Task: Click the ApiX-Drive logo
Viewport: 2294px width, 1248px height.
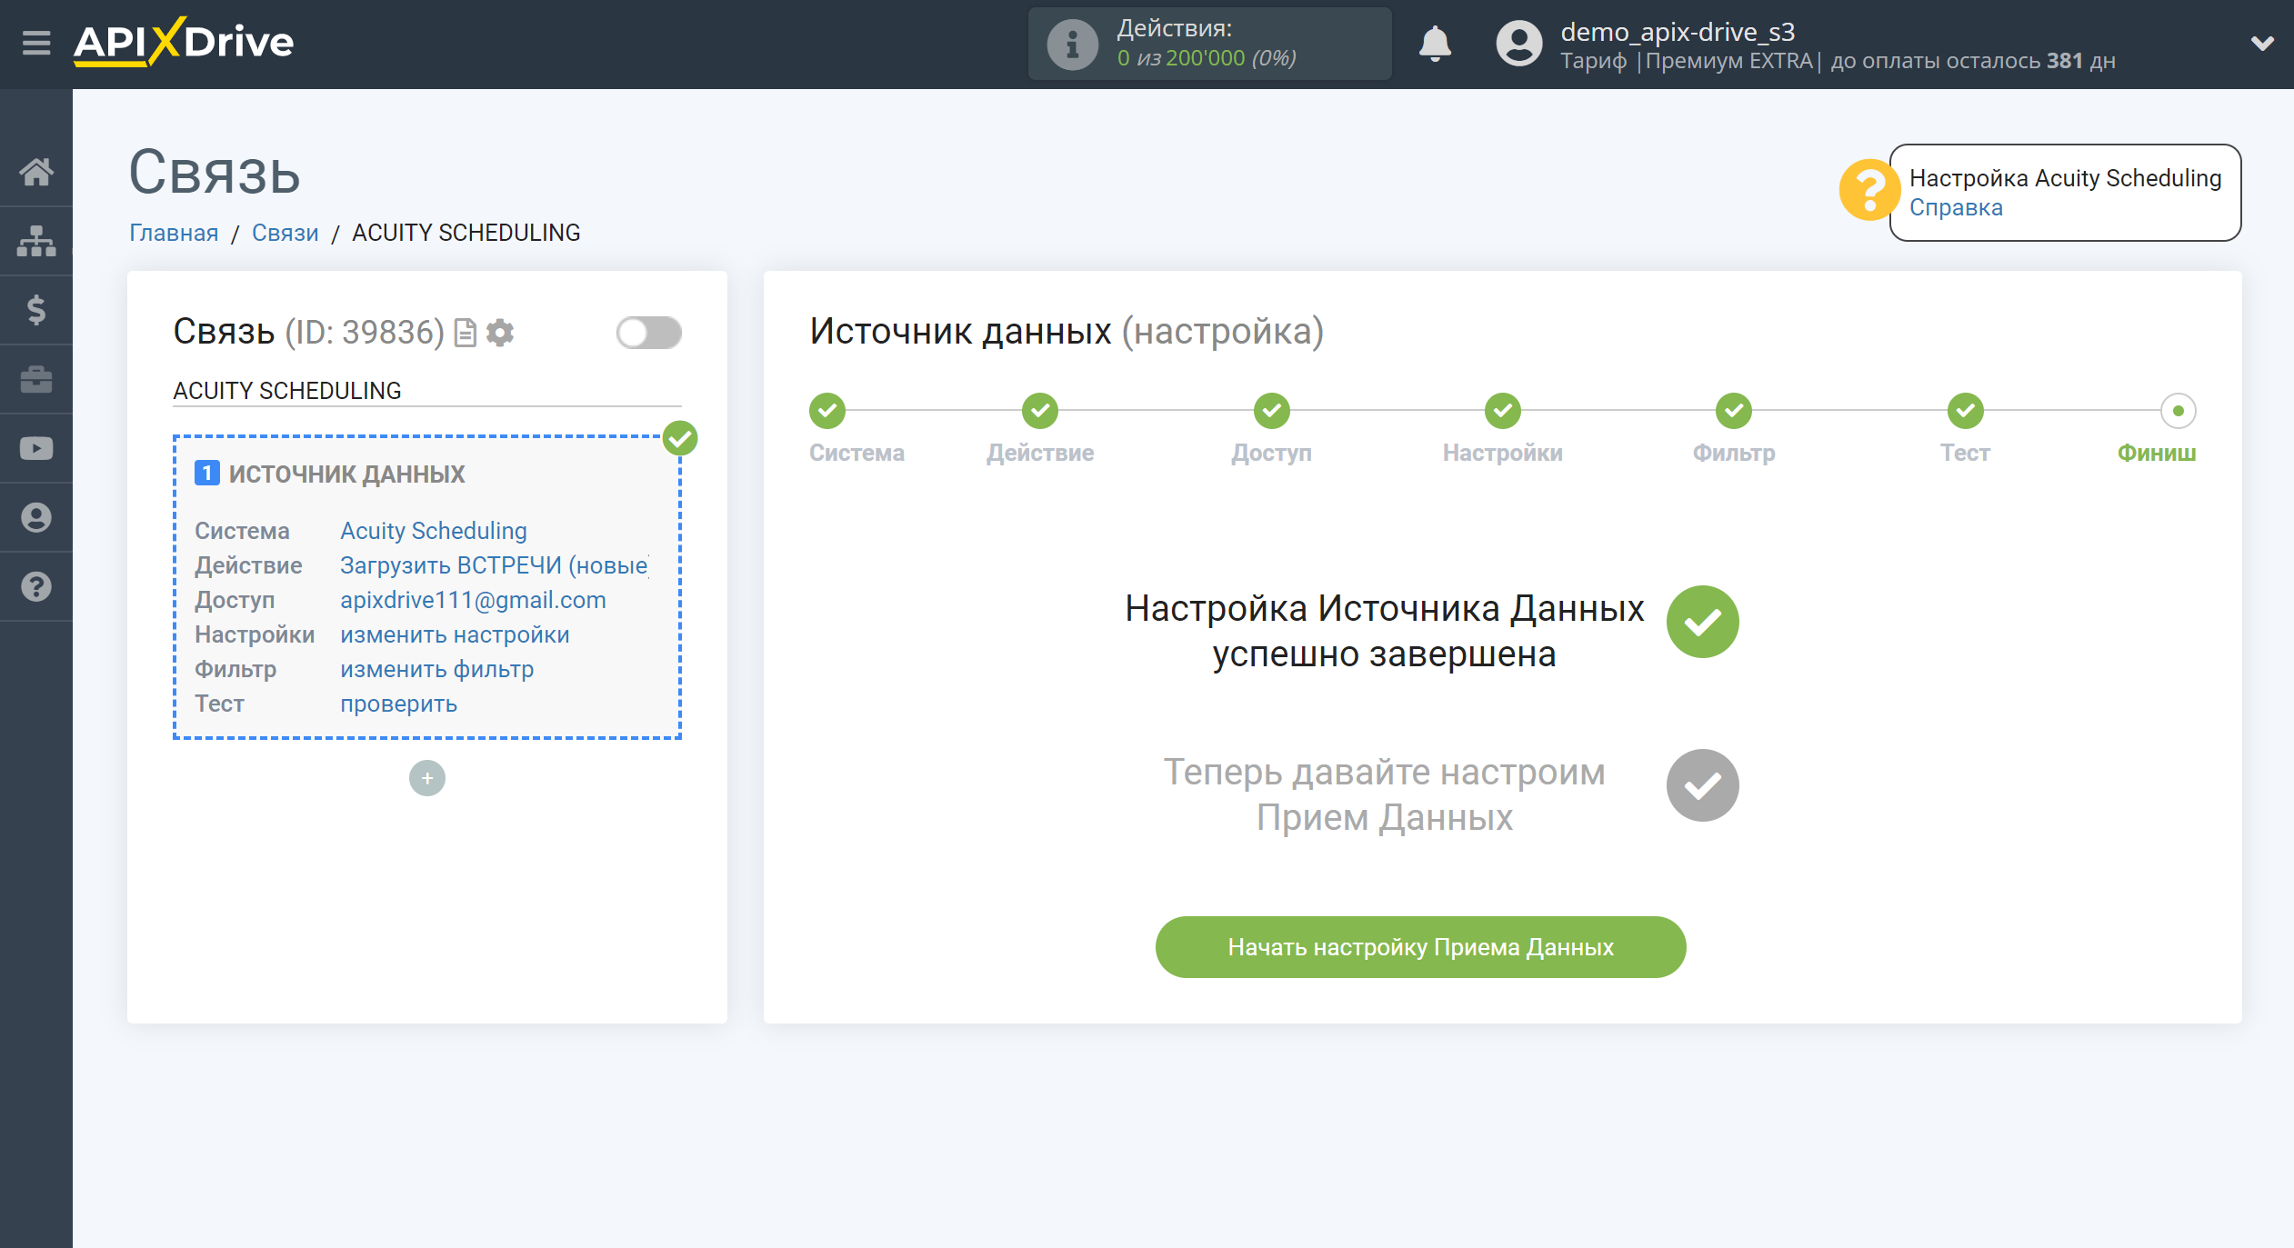Action: pyautogui.click(x=184, y=42)
